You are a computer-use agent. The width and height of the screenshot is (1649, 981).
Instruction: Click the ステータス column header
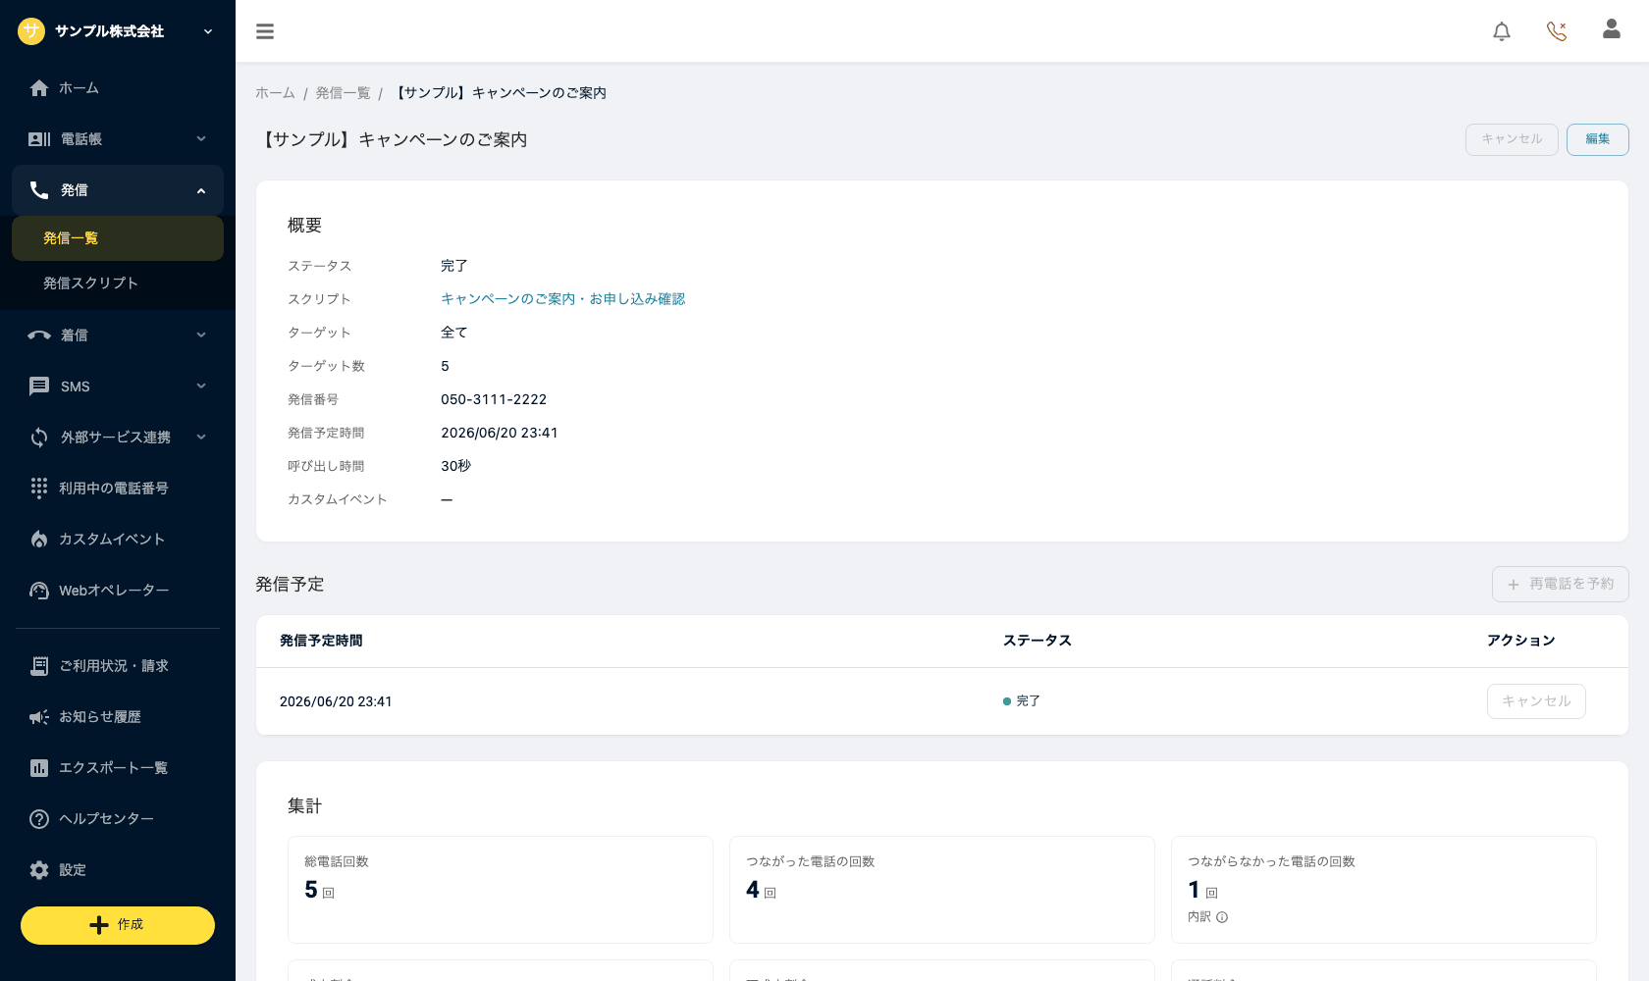click(x=1037, y=641)
